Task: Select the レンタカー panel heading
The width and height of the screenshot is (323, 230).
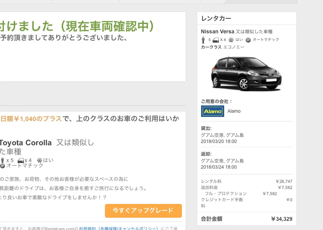Action: (216, 18)
